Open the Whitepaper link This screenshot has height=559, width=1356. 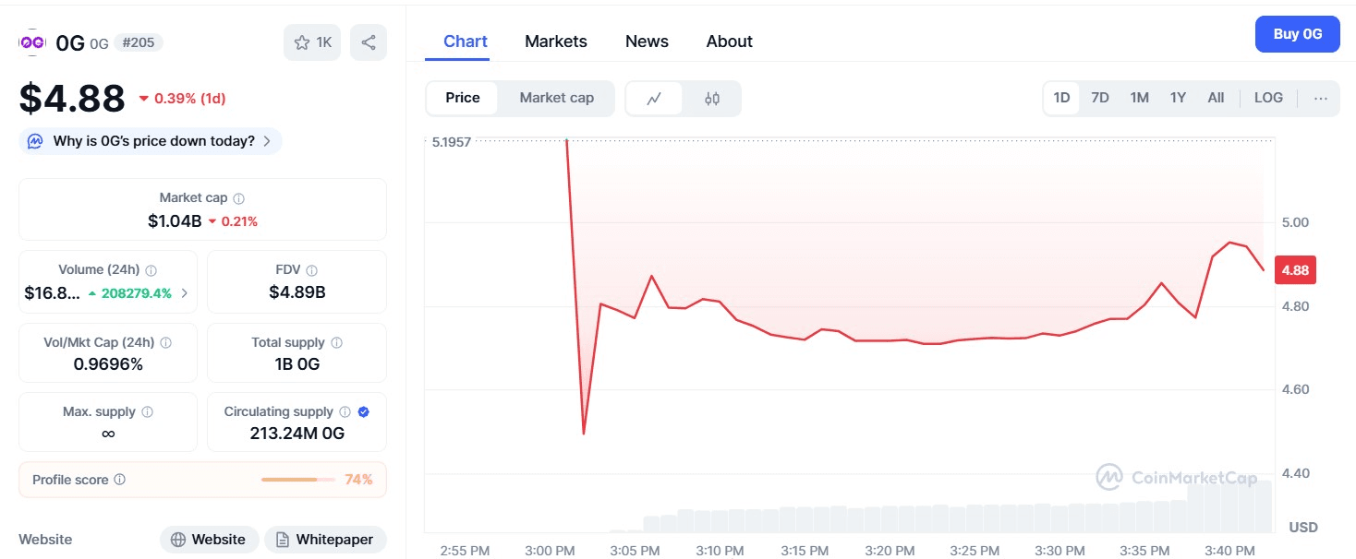324,540
